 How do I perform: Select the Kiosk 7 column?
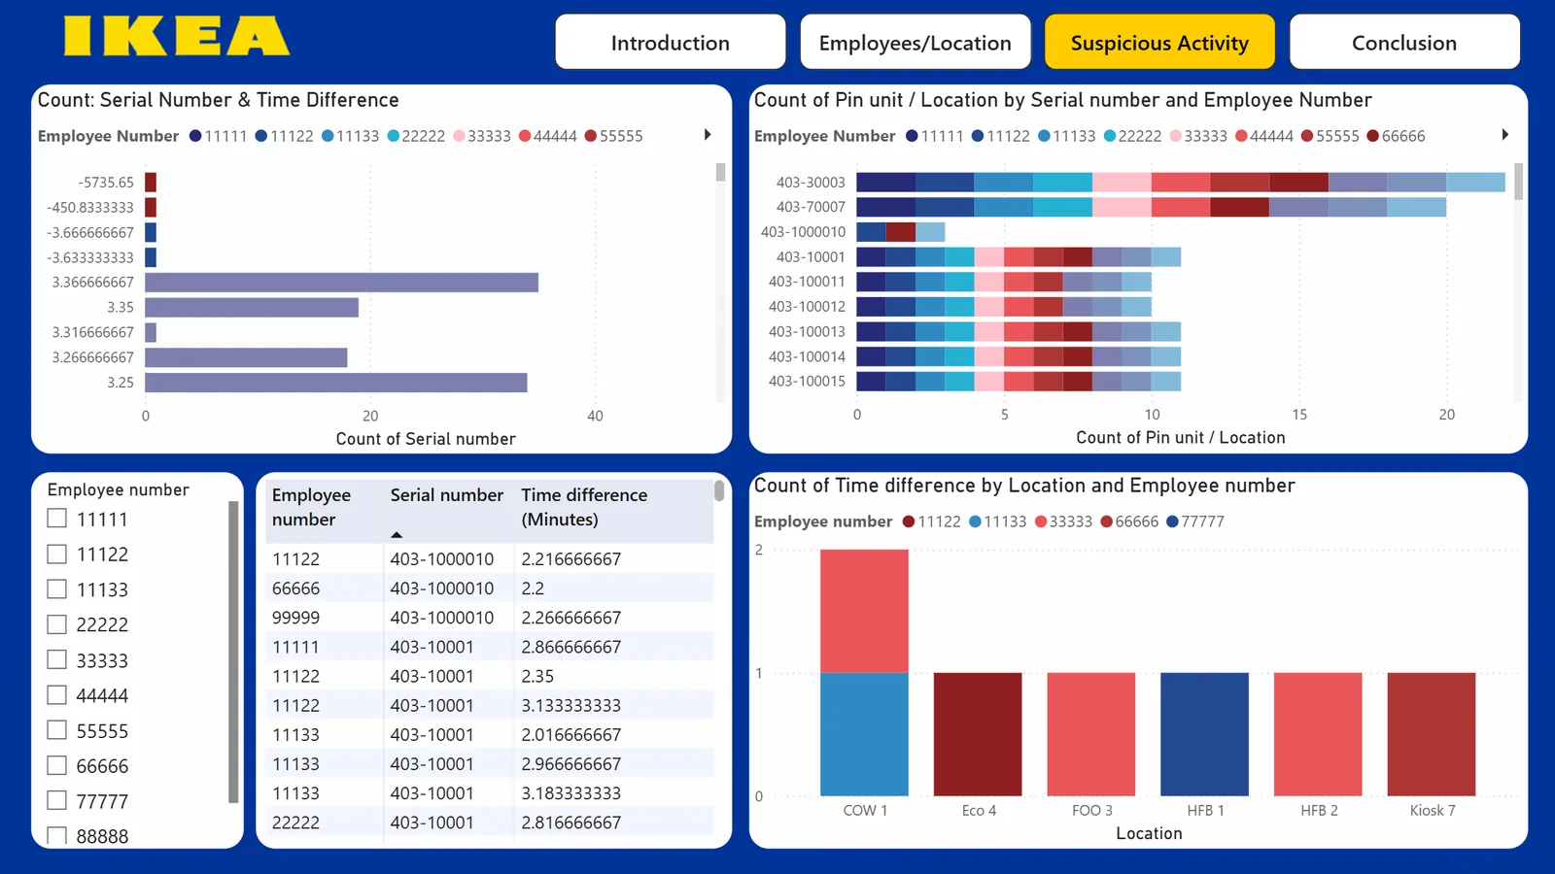pos(1432,734)
